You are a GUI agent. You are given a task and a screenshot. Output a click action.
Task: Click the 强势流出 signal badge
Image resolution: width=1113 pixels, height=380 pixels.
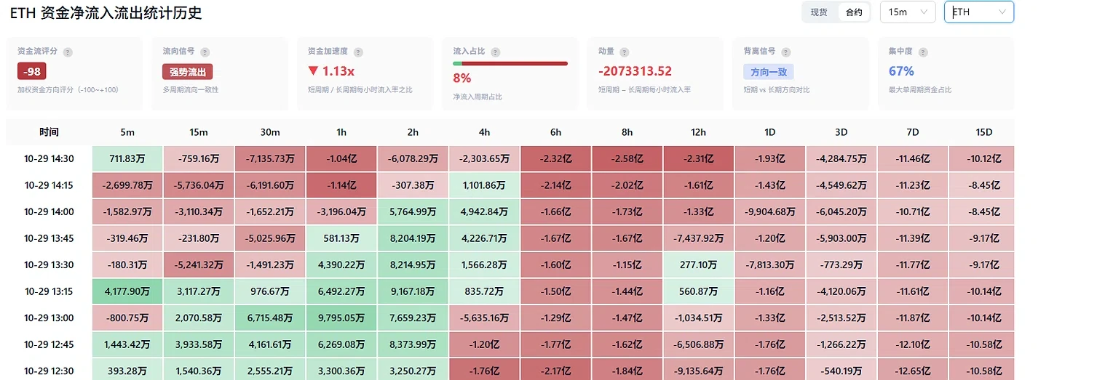pyautogui.click(x=187, y=72)
